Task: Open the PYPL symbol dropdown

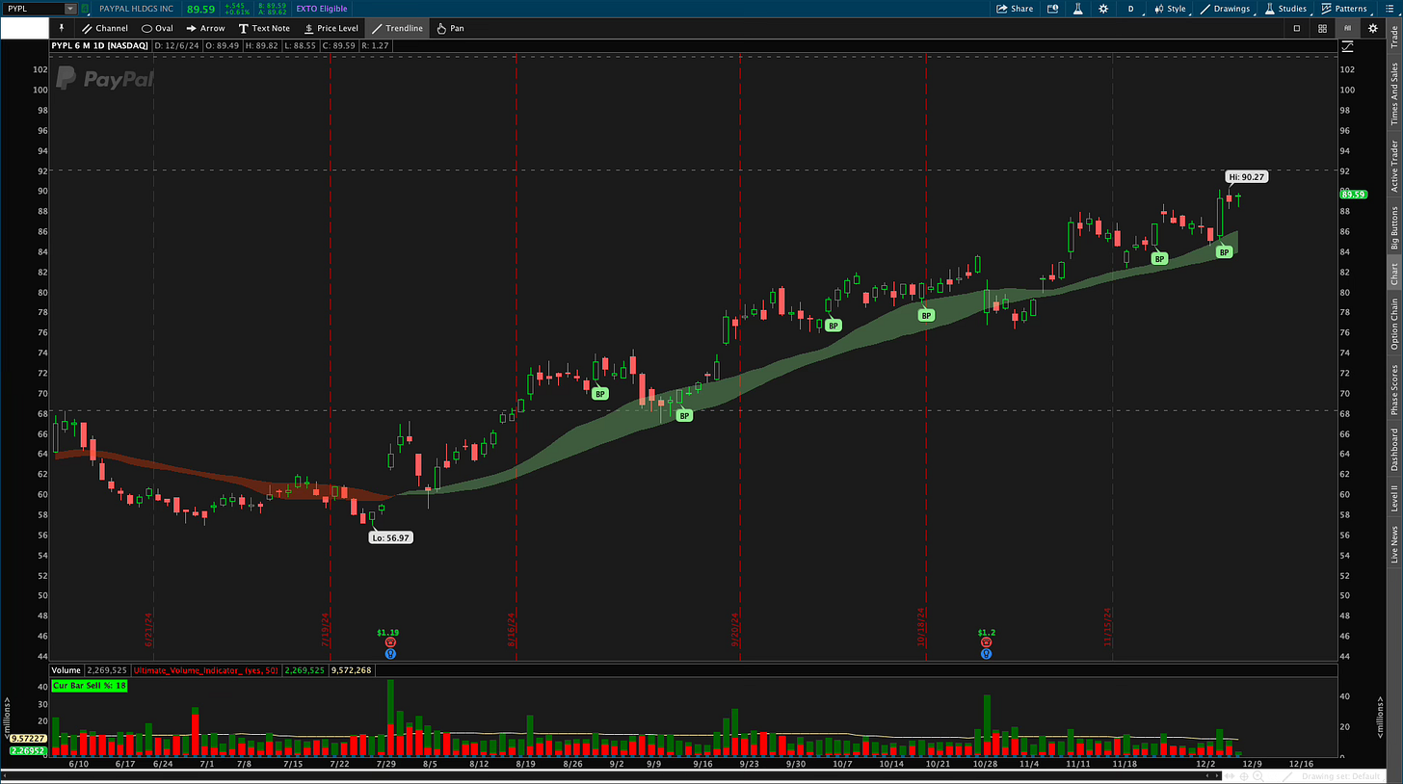Action: (69, 9)
